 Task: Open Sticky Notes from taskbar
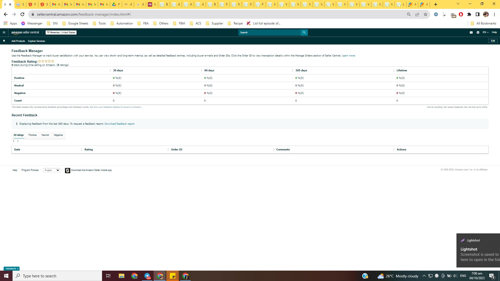tap(173, 276)
